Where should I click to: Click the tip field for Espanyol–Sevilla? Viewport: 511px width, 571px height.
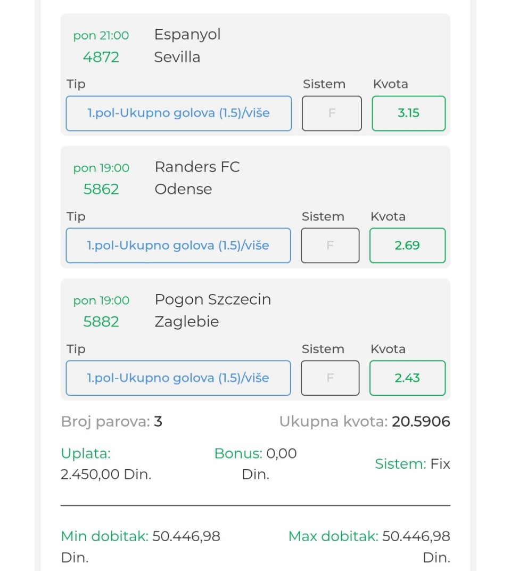[178, 113]
